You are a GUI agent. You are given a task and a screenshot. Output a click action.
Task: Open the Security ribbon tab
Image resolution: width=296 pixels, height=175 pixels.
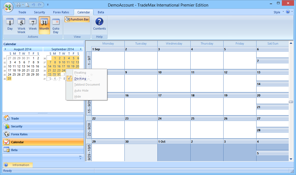click(x=39, y=12)
